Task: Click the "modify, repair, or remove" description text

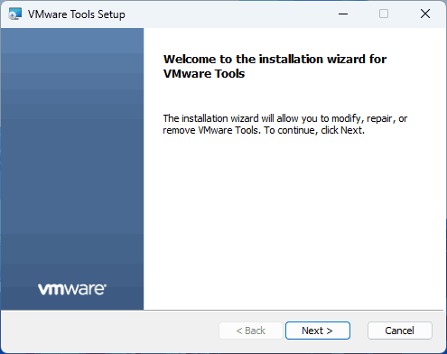Action: click(284, 125)
